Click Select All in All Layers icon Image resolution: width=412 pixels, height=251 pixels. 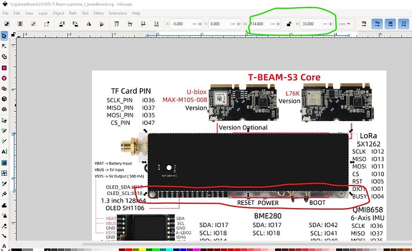tap(20, 24)
